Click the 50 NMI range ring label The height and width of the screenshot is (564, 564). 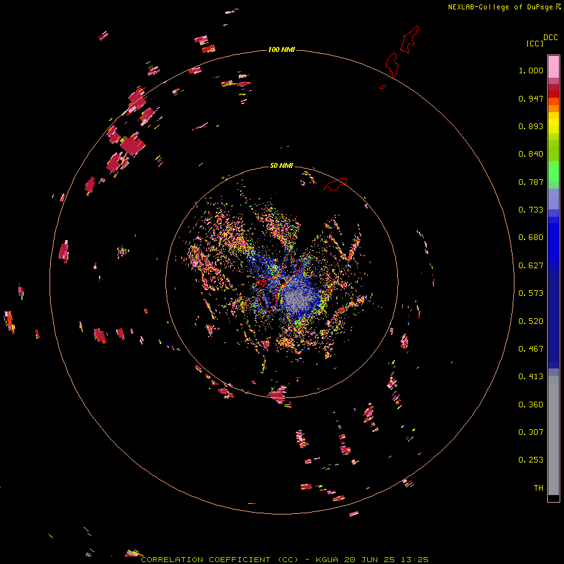coord(281,165)
